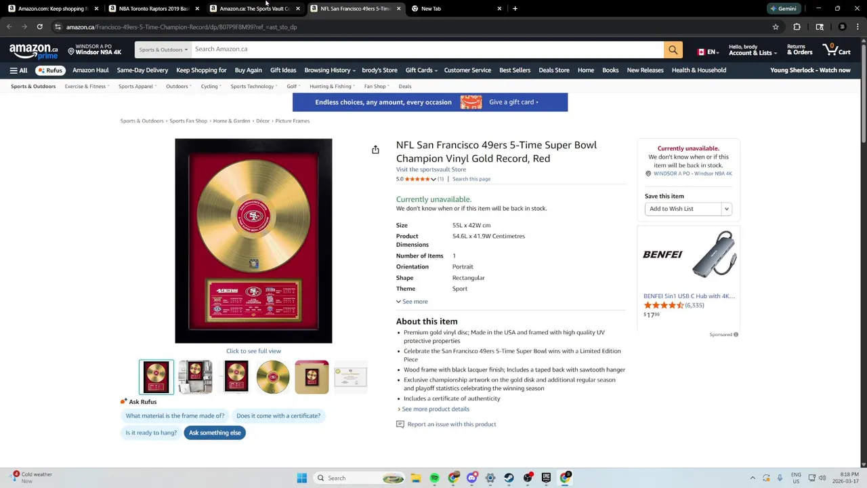The image size is (867, 488).
Task: Open Spotify from the taskbar
Action: pos(434,478)
